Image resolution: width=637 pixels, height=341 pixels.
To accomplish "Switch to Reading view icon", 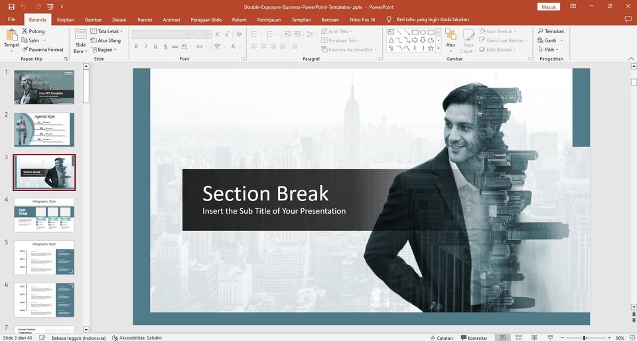I will pos(534,338).
